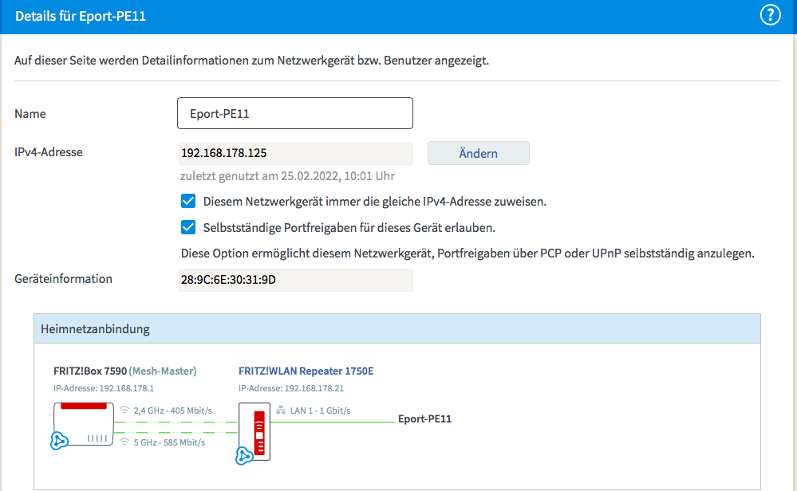Click the page description sentence about Detailinformationen

tap(251, 61)
